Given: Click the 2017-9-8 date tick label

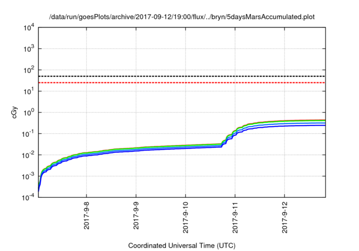Looking at the screenshot, I should (x=86, y=215).
